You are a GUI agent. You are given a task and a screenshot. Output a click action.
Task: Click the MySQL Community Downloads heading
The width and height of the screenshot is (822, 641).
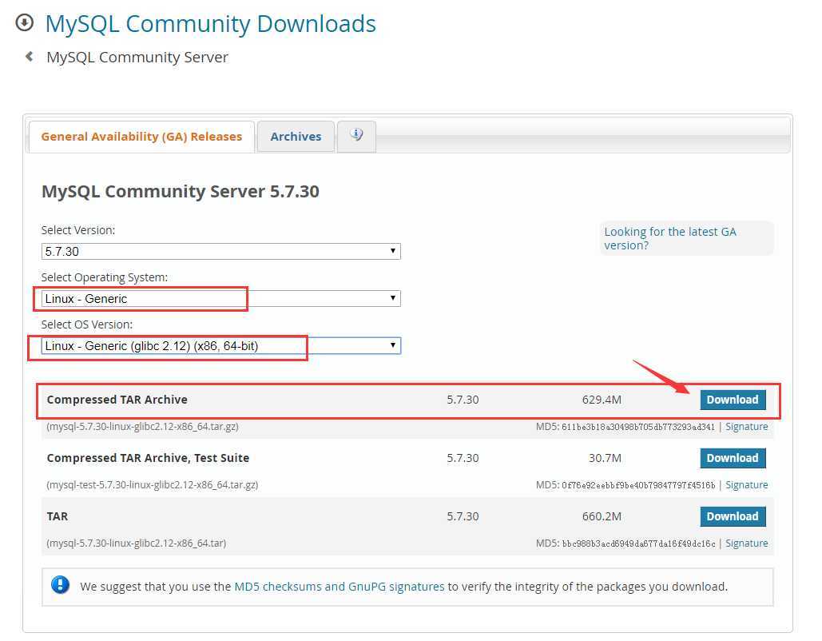[211, 24]
